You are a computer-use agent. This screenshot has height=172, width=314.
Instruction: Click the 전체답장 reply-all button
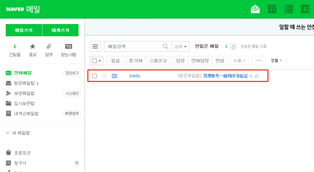click(200, 61)
